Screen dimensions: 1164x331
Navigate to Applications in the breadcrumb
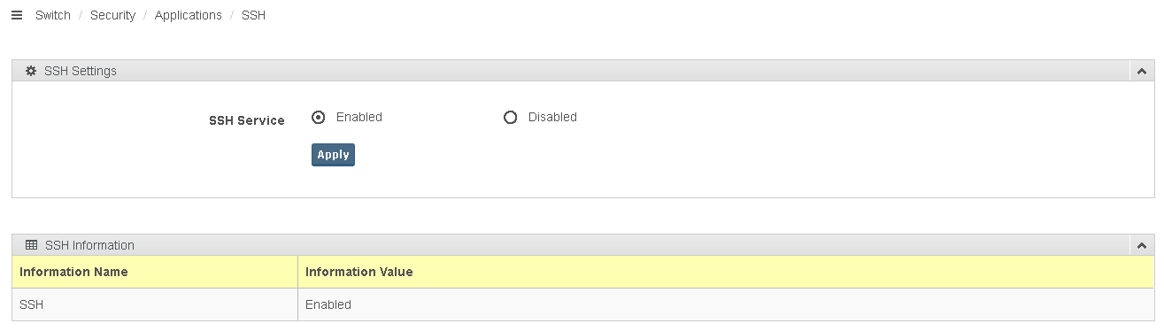(x=189, y=16)
